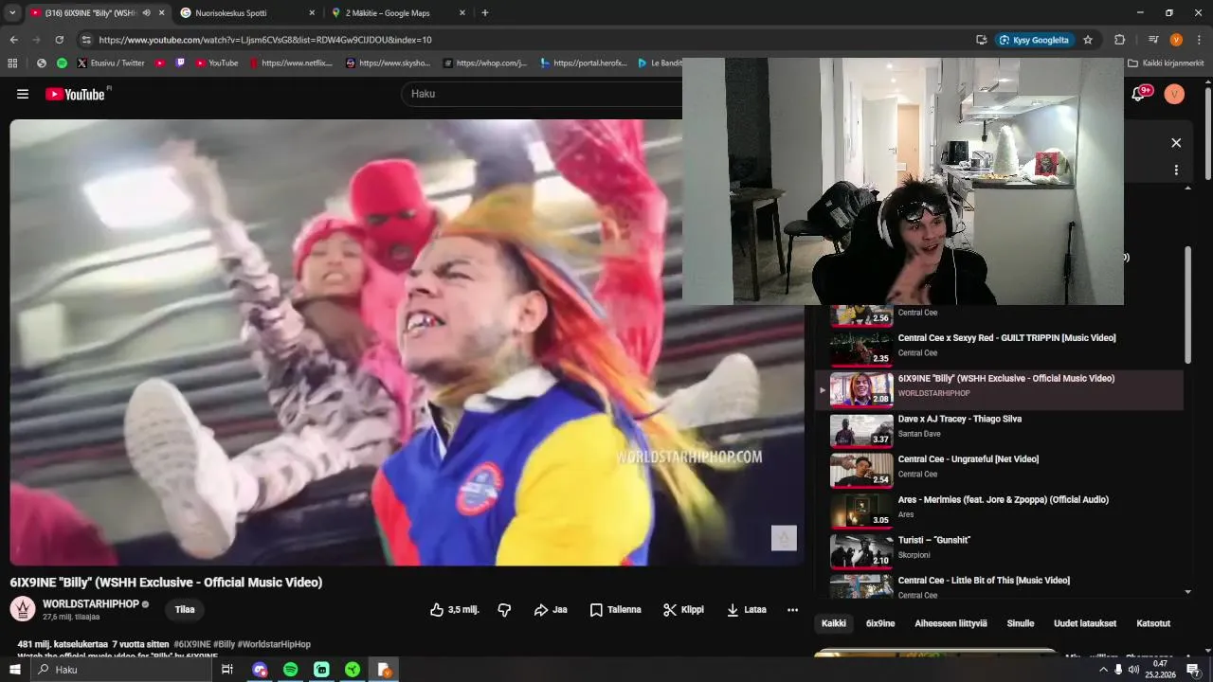This screenshot has height=682, width=1213.
Task: Open taskbar volume control
Action: tap(1134, 670)
